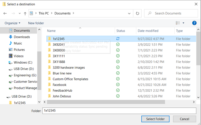Click the Windows (C:) drive icon
The image size is (201, 125).
click(x=11, y=63)
